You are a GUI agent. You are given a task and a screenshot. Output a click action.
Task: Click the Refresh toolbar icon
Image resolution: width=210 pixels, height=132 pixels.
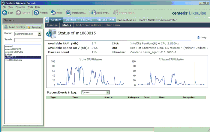[x=36, y=13]
